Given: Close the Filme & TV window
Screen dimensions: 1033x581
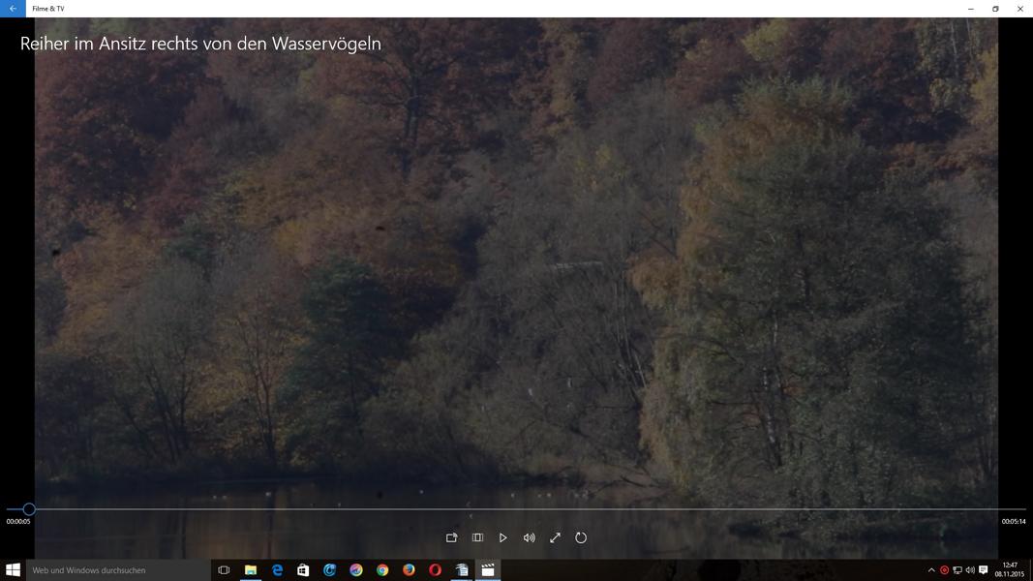Looking at the screenshot, I should 1019,9.
